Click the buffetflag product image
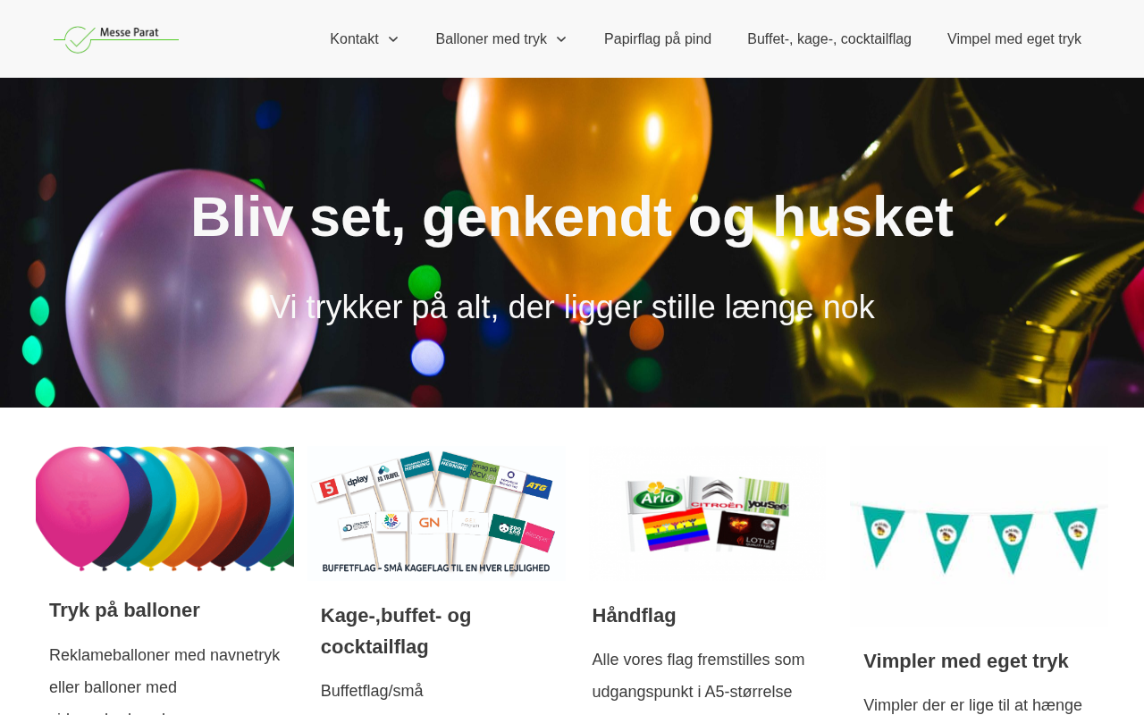The height and width of the screenshot is (715, 1144). 436,512
